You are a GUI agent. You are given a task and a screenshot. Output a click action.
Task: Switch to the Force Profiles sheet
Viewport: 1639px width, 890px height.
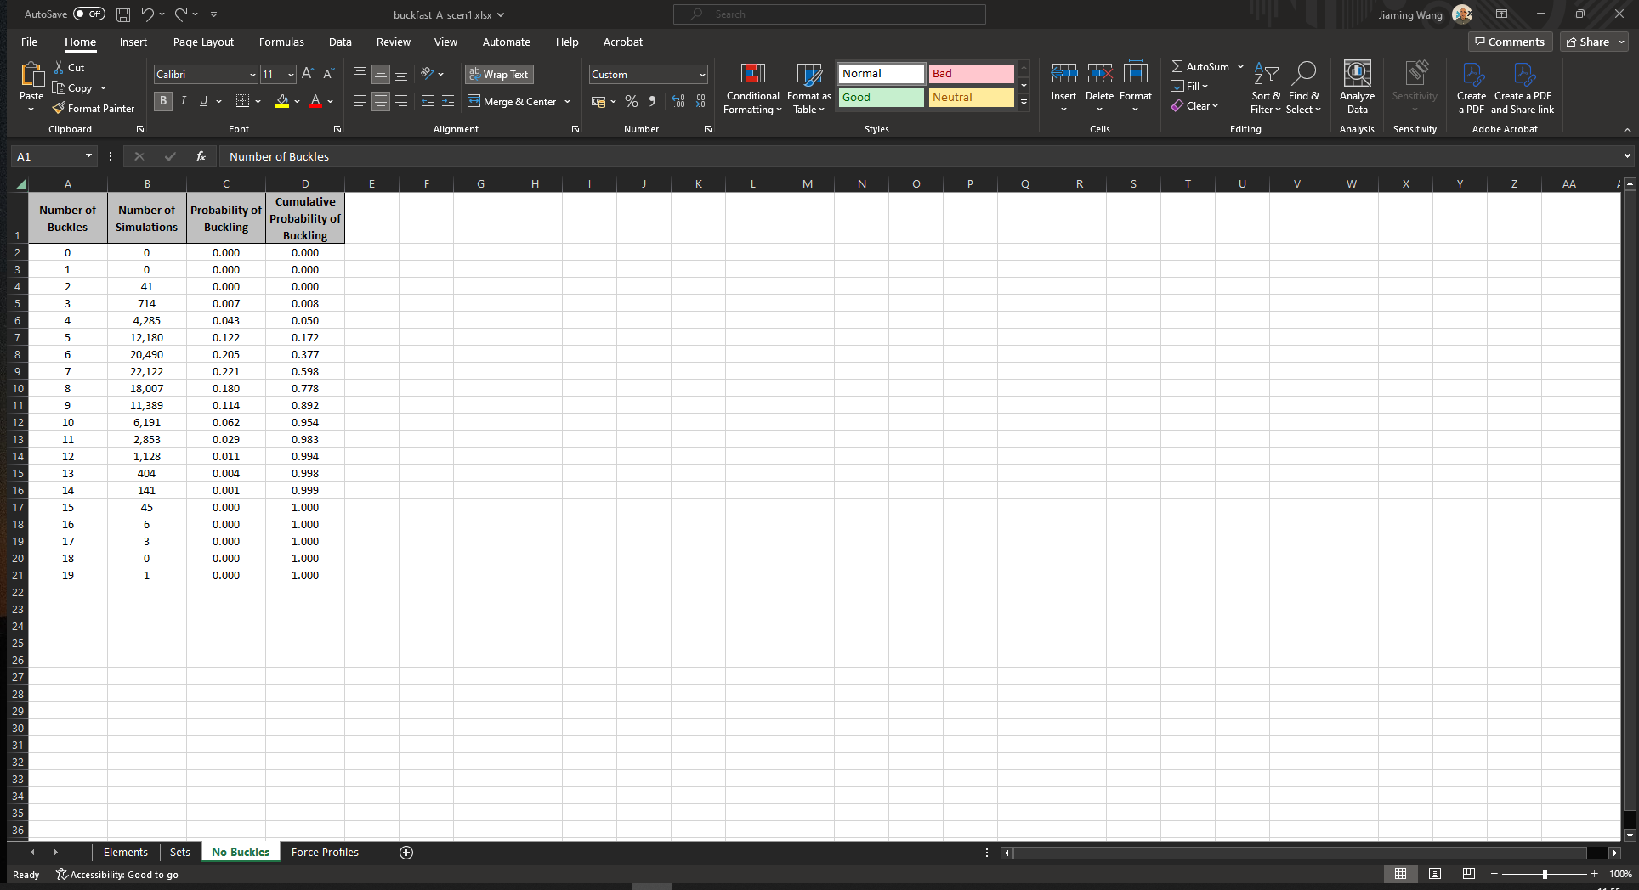(325, 853)
